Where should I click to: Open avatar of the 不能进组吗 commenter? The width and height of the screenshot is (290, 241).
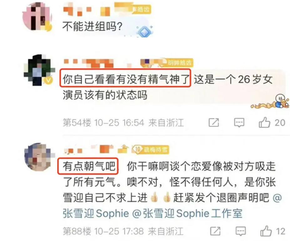pyautogui.click(x=37, y=17)
